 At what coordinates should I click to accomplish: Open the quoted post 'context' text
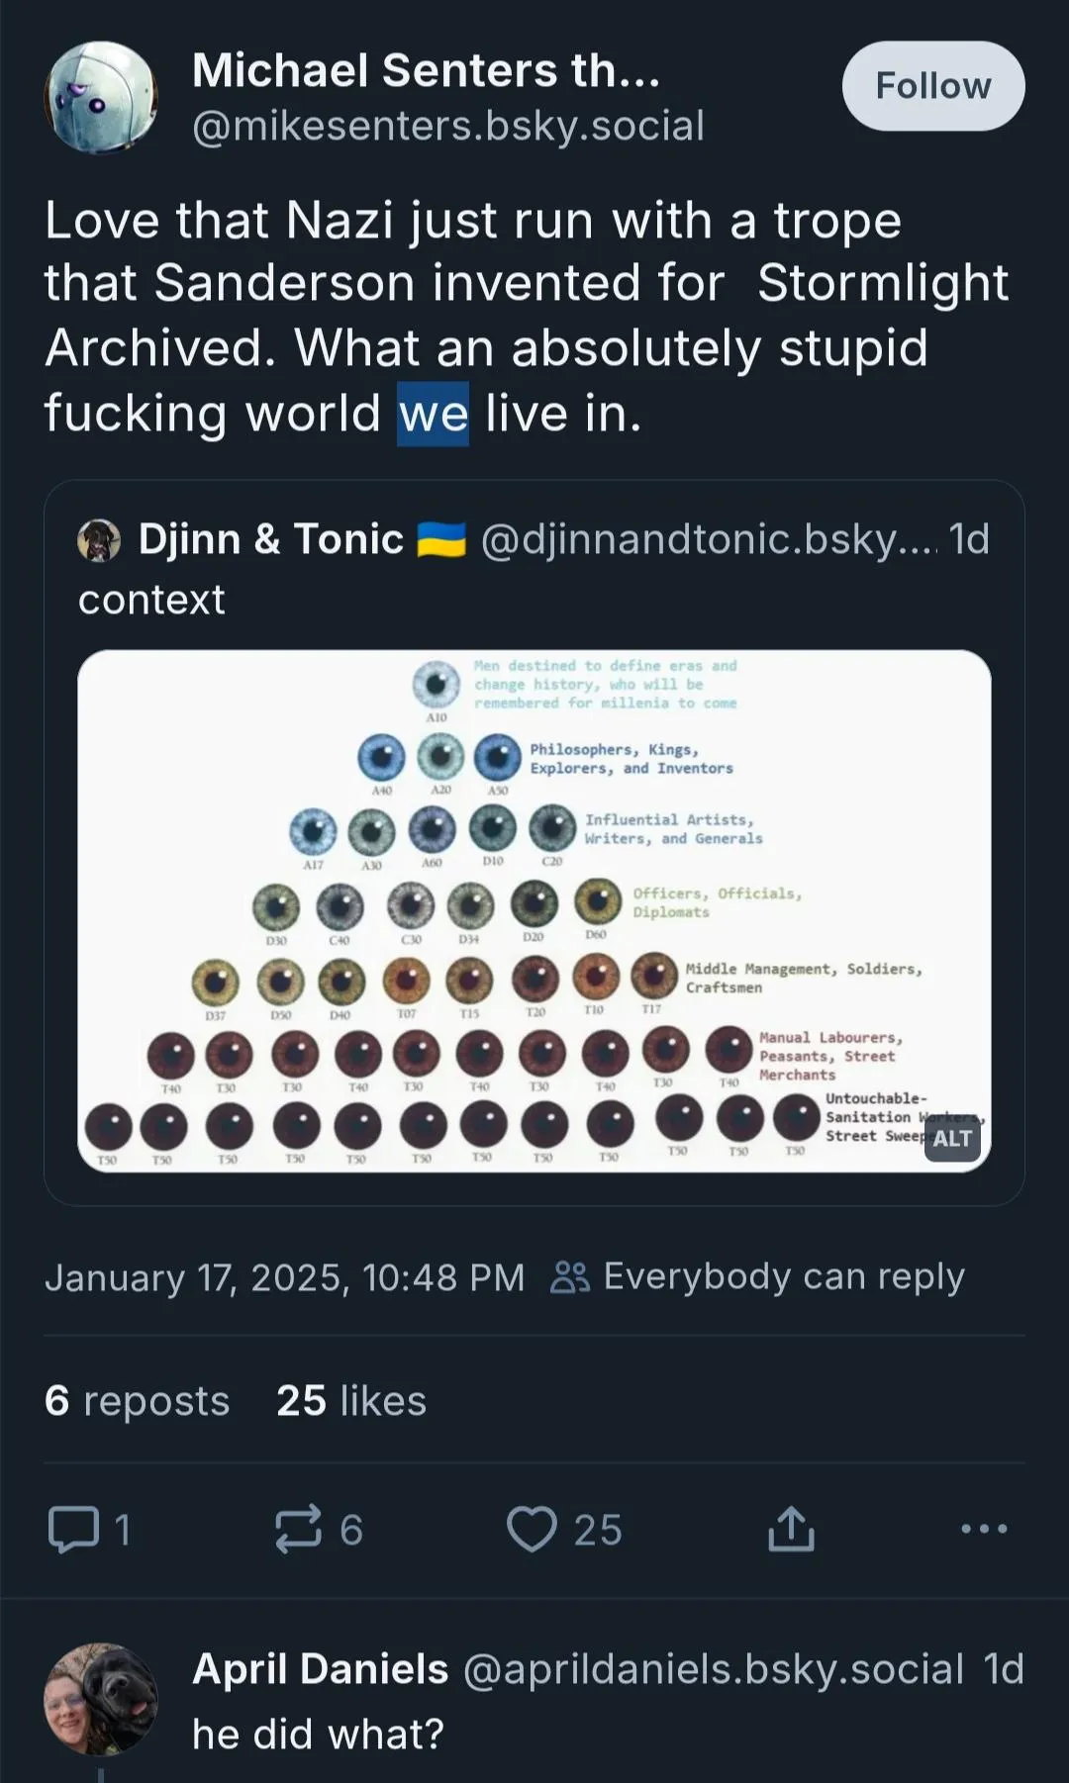[151, 600]
